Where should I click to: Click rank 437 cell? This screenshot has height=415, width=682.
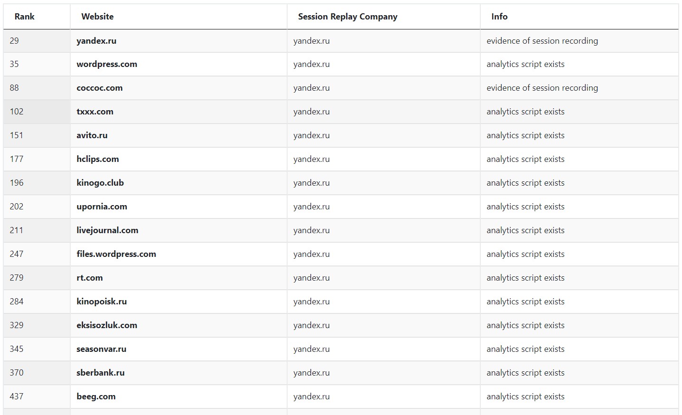[x=17, y=396]
